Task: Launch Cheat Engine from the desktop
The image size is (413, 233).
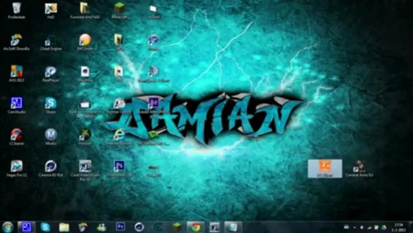Action: 50,42
